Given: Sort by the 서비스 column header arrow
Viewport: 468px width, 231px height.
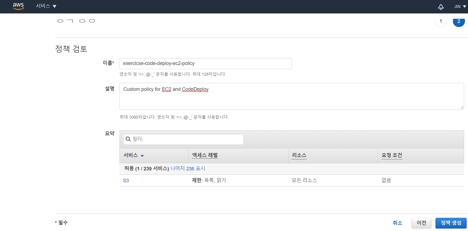Looking at the screenshot, I should point(142,156).
